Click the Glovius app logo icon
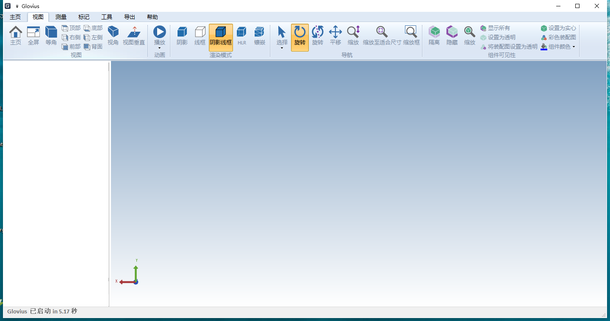The width and height of the screenshot is (610, 321). tap(7, 6)
